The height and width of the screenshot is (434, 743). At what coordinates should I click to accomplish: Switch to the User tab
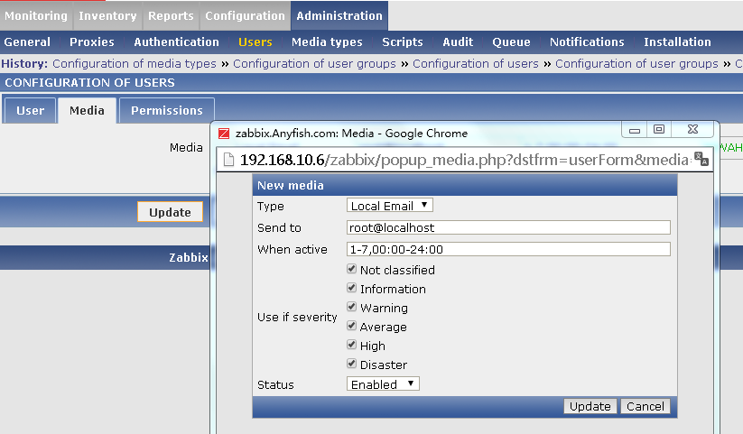point(31,110)
